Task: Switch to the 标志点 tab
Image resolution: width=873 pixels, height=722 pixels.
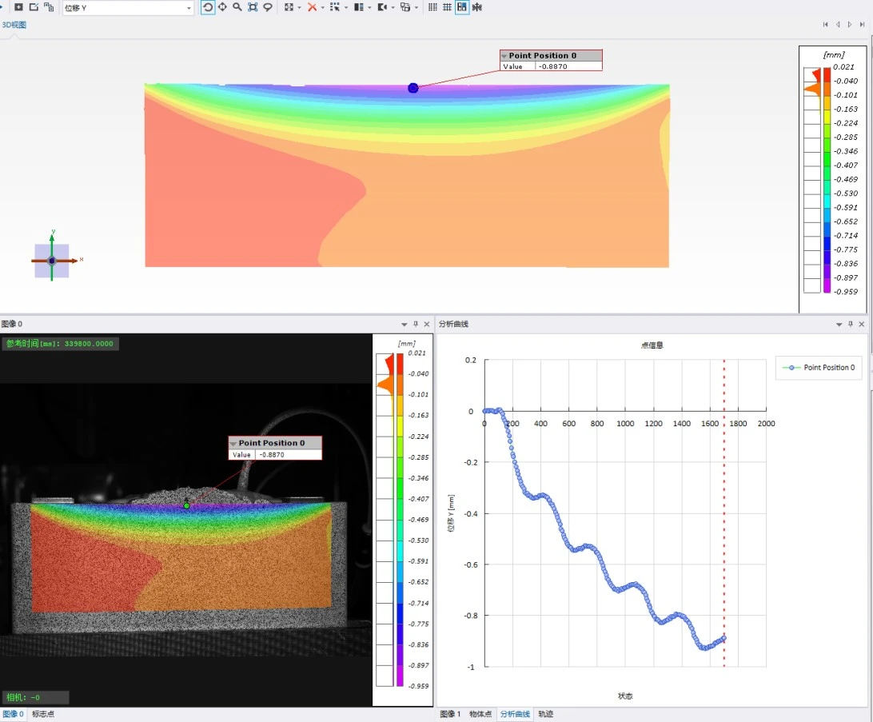Action: (x=43, y=714)
